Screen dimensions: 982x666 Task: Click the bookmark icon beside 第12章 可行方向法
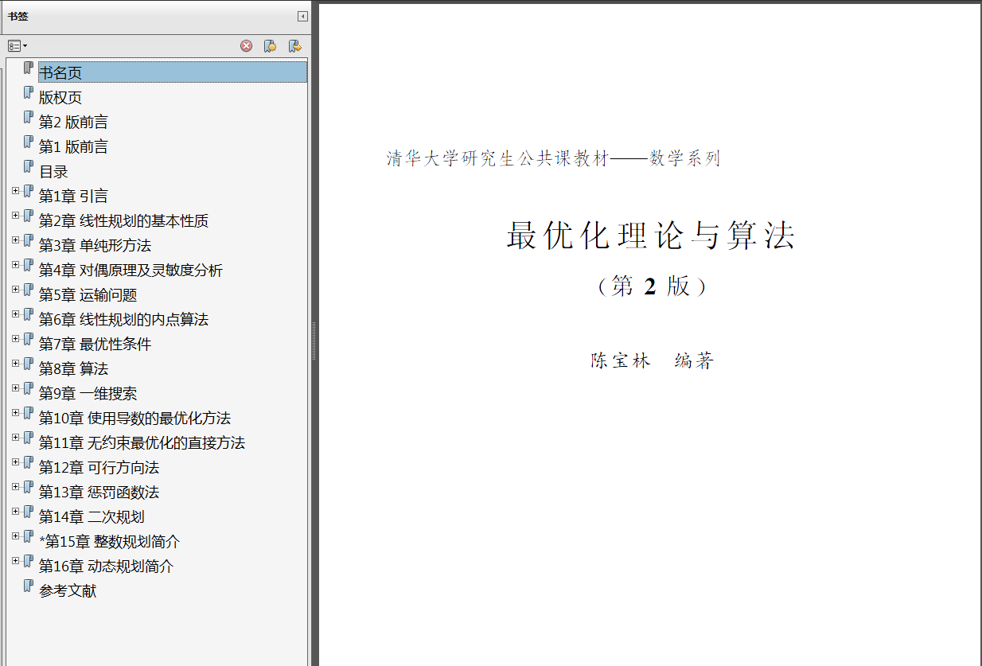click(29, 463)
